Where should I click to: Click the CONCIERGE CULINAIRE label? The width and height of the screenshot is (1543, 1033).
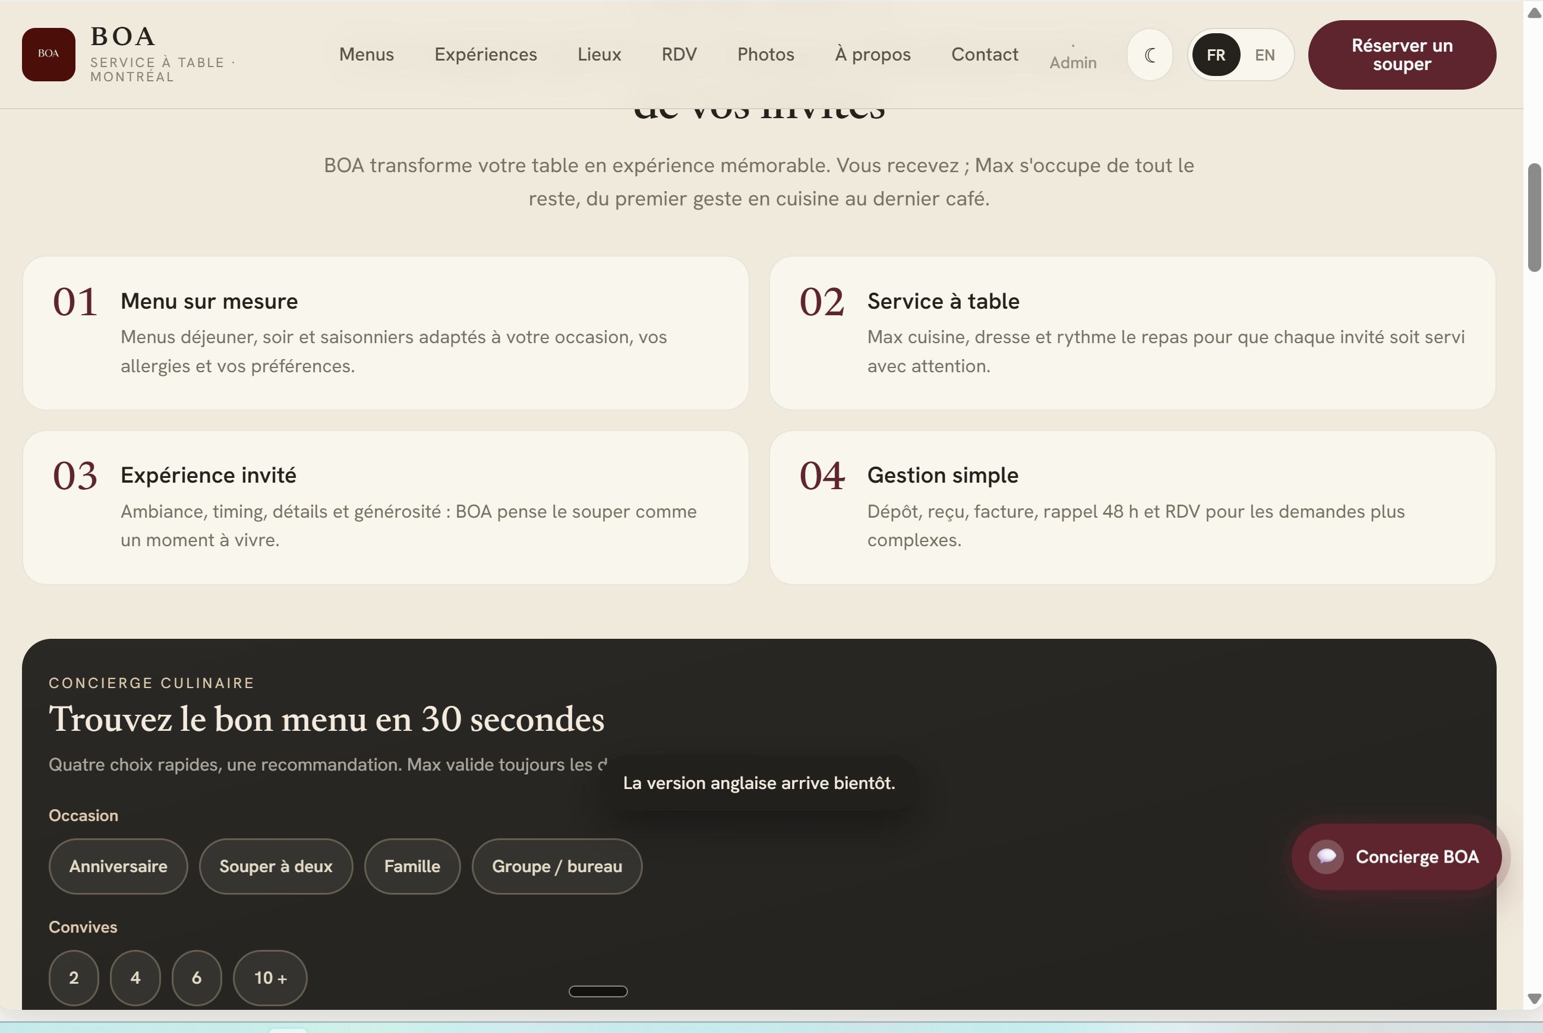pos(152,683)
